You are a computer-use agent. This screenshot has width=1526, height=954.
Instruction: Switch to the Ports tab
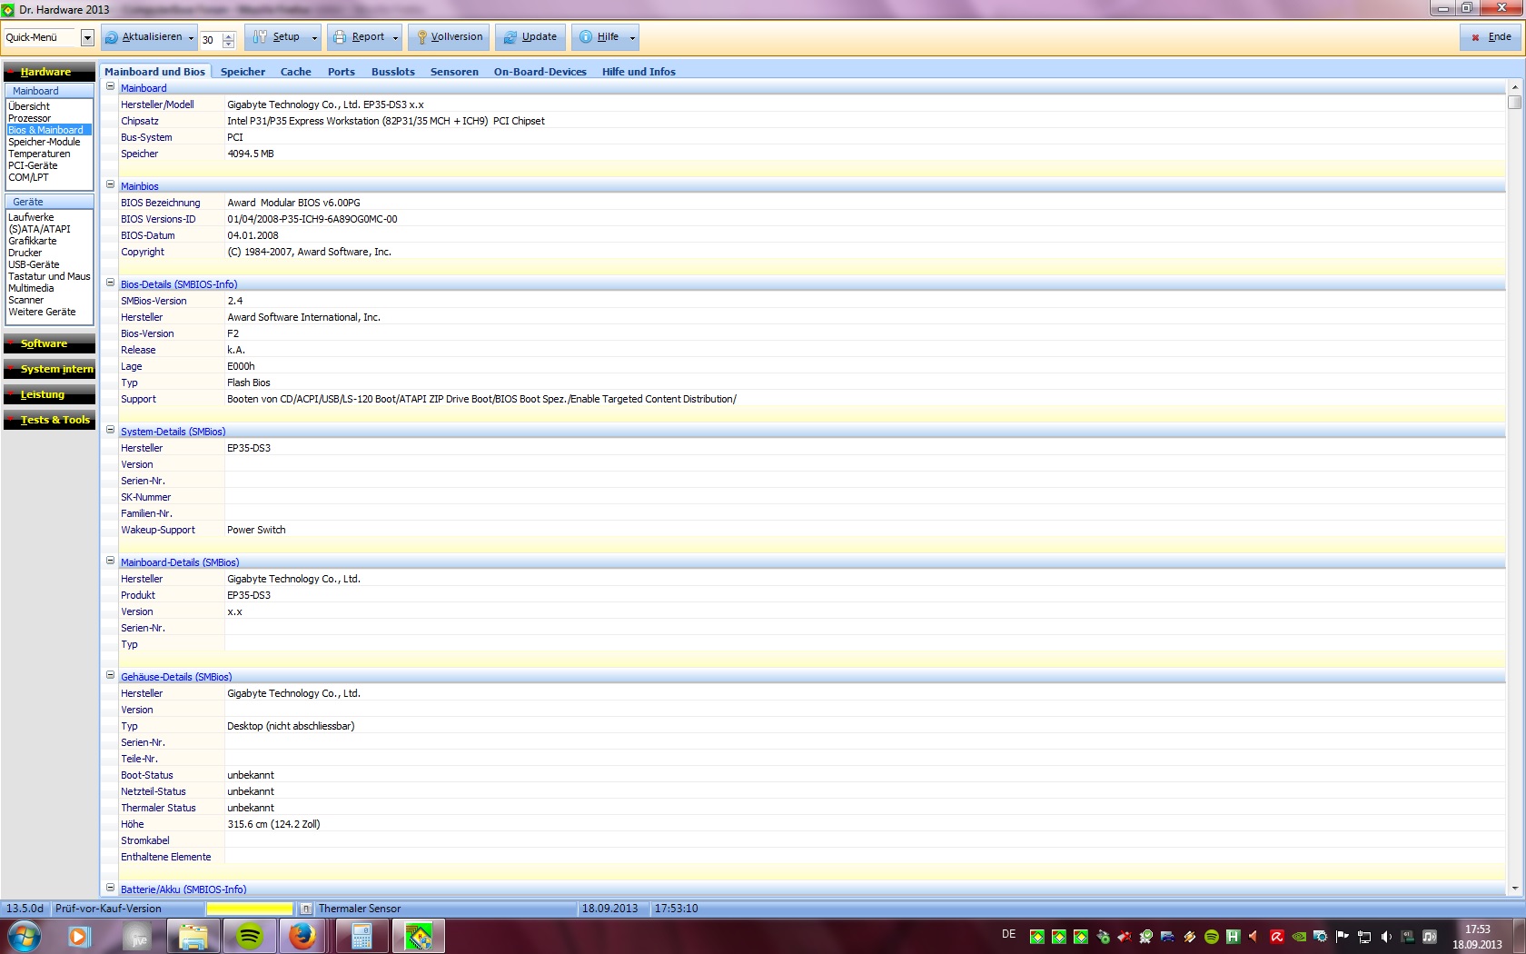(x=342, y=72)
